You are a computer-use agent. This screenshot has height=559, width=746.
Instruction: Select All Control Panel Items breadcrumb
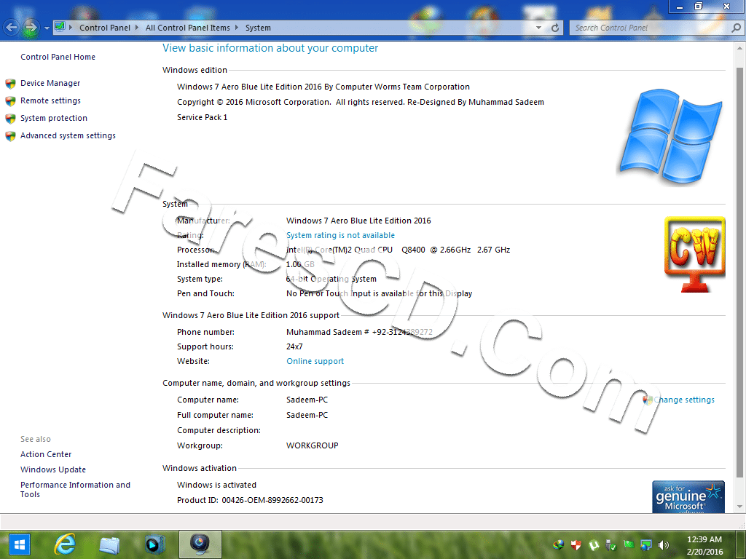click(x=187, y=28)
